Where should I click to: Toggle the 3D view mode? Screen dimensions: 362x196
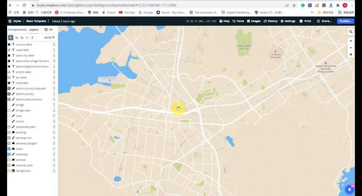pyautogui.click(x=49, y=30)
